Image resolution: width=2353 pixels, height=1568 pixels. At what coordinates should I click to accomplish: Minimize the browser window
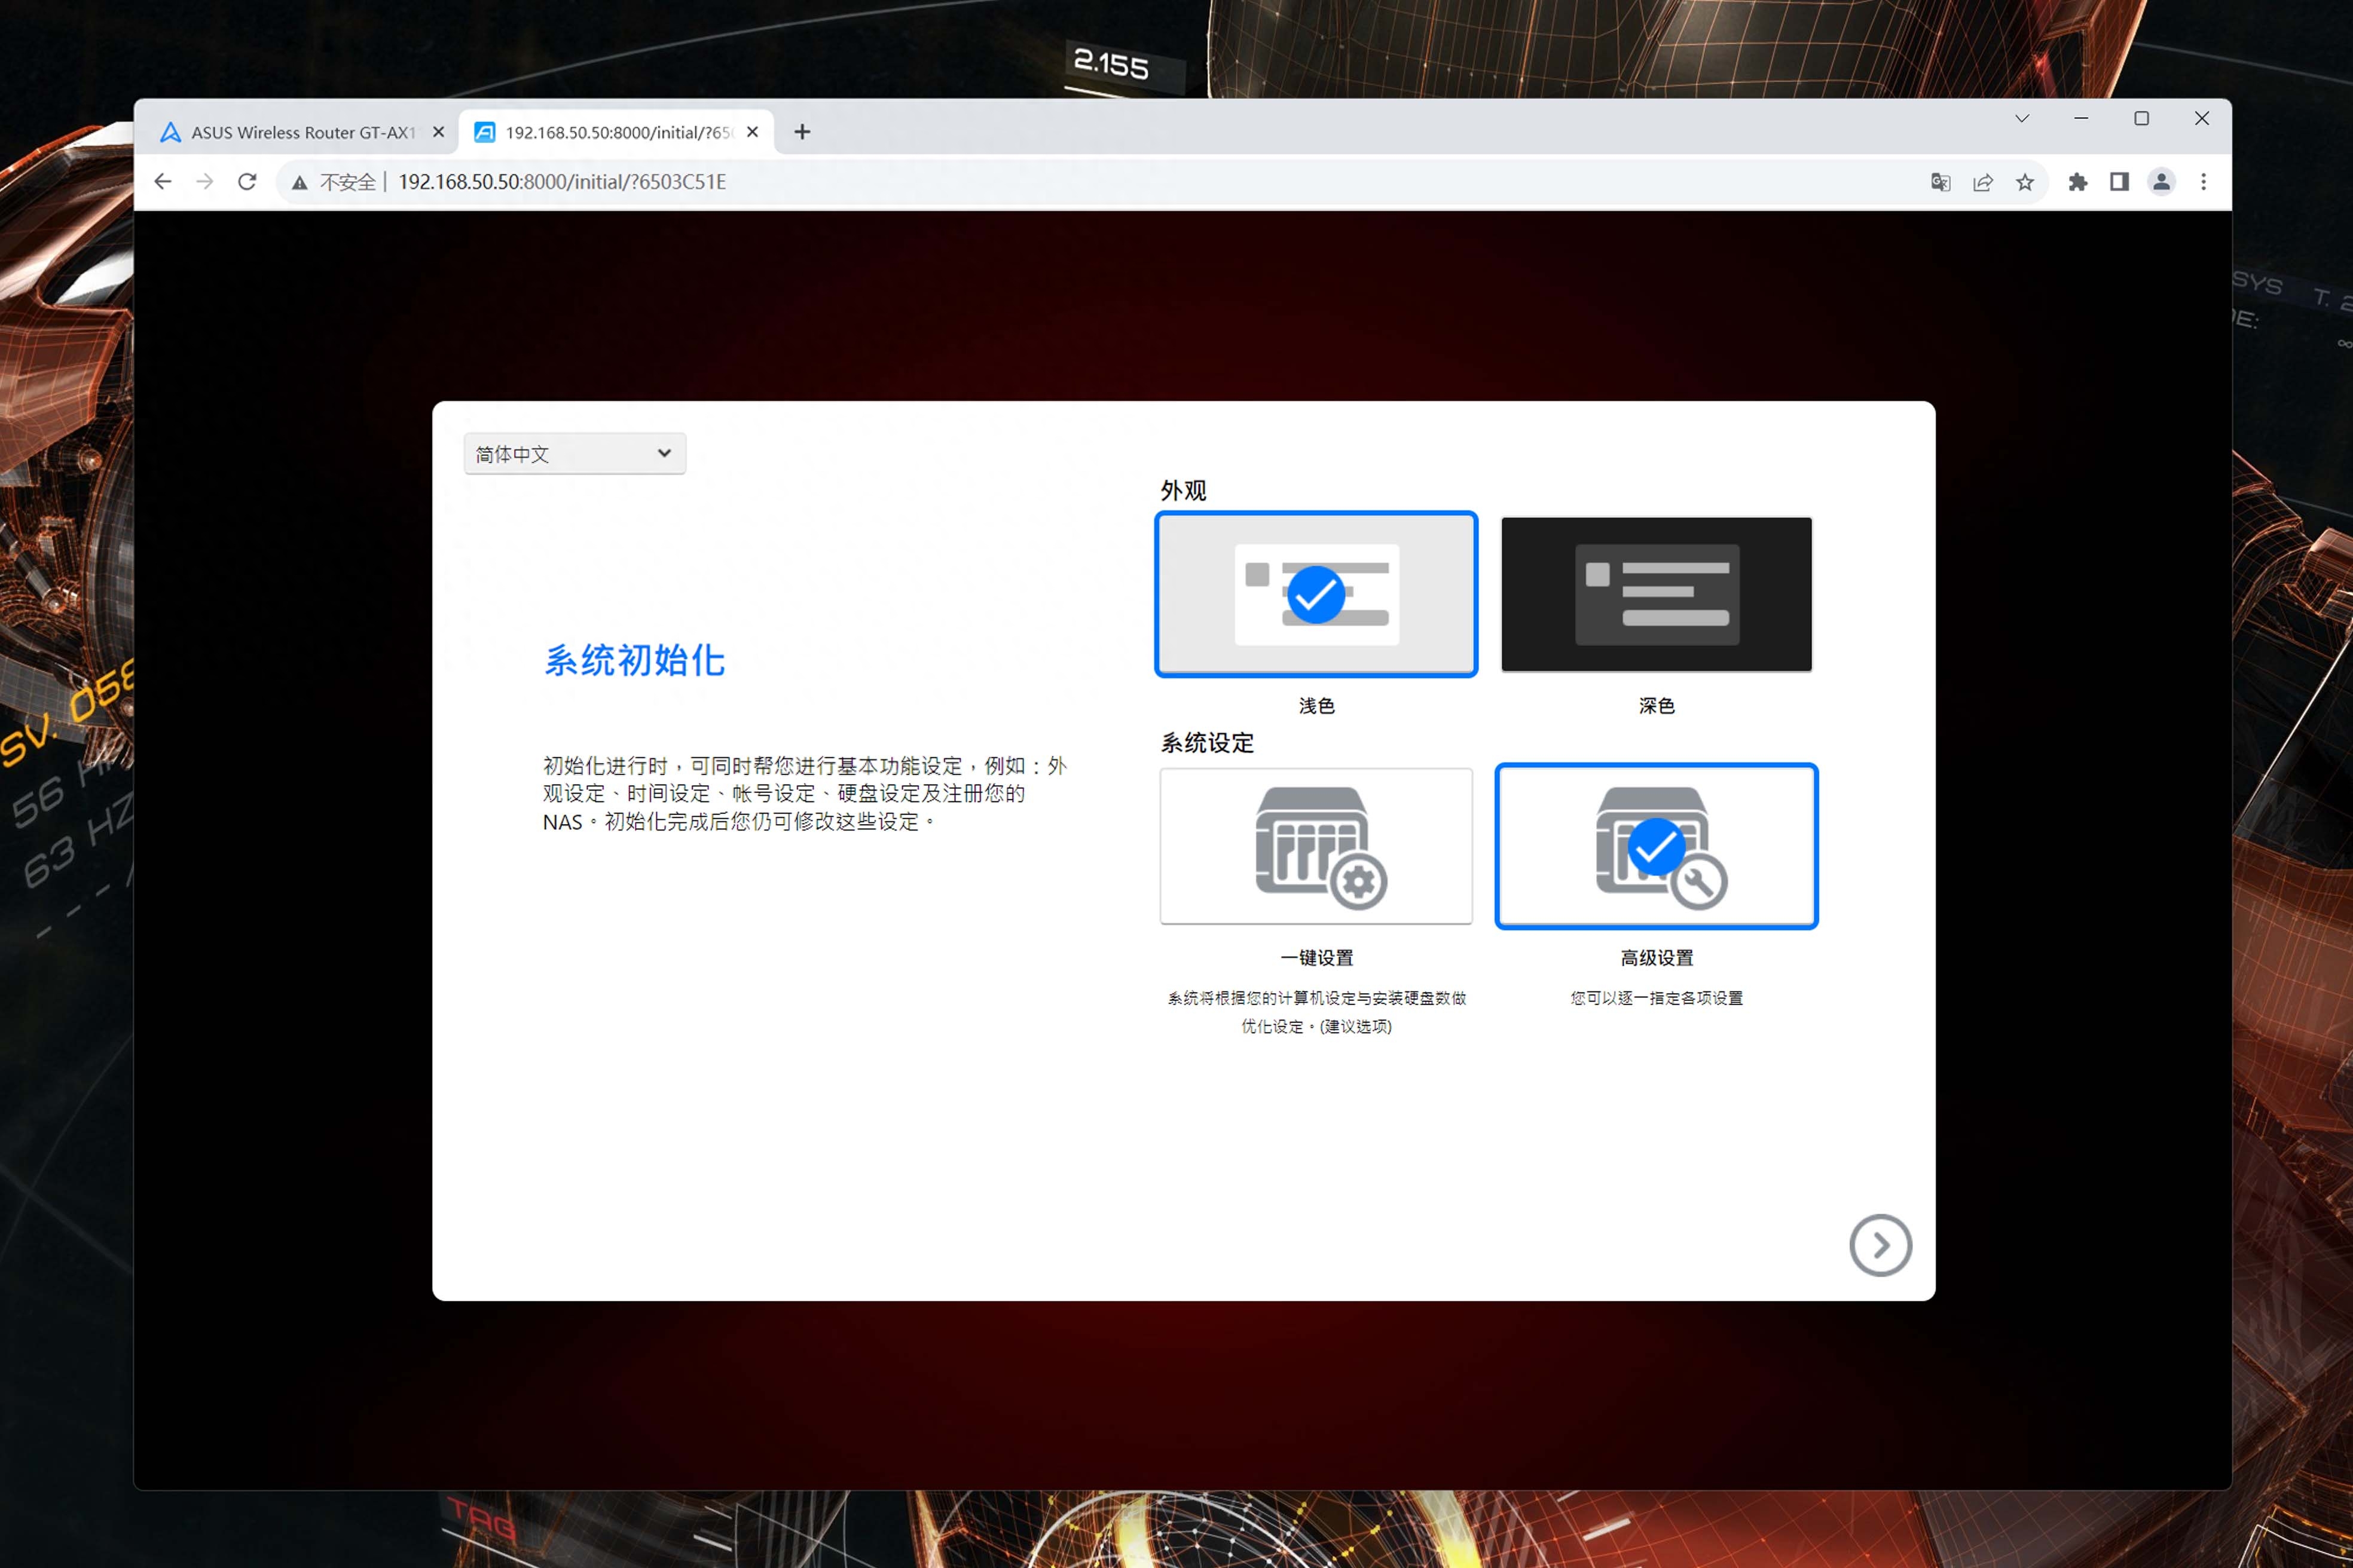2081,118
